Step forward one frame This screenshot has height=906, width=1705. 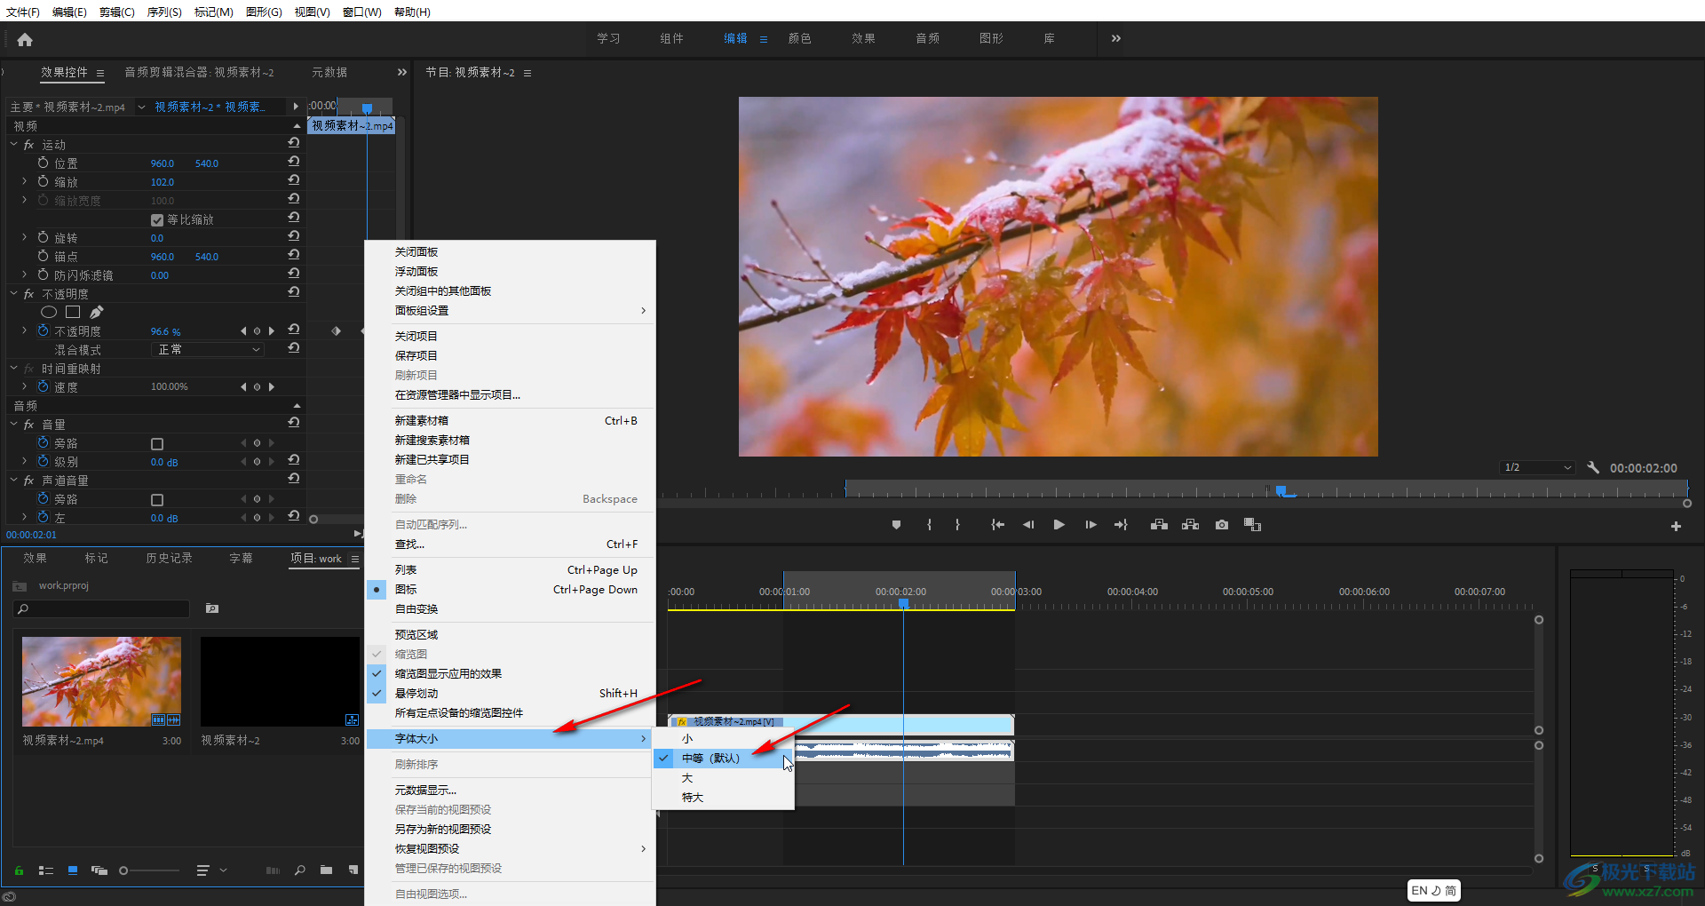[x=1090, y=525]
